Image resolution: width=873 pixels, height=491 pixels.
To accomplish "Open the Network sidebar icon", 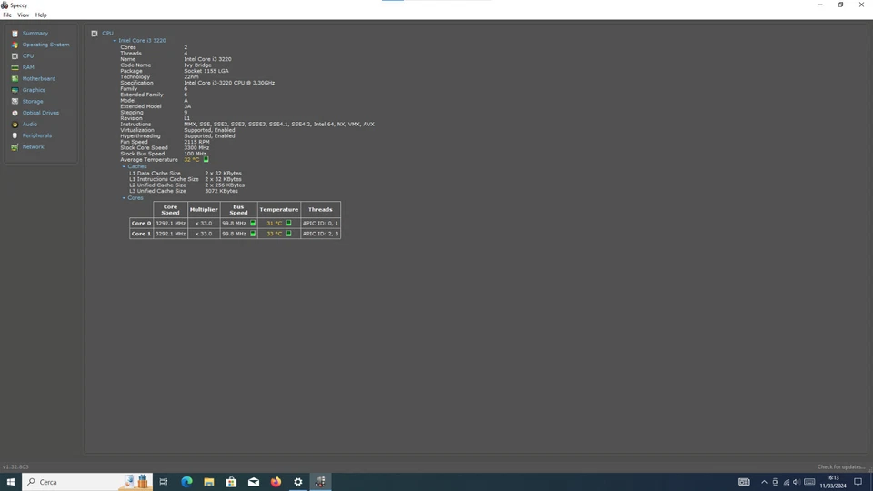I will 15,147.
